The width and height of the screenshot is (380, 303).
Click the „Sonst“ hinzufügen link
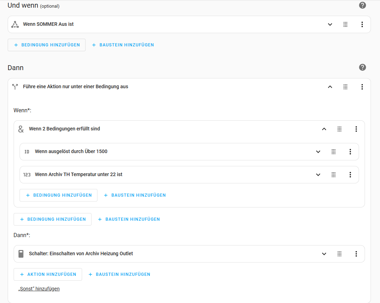point(39,289)
